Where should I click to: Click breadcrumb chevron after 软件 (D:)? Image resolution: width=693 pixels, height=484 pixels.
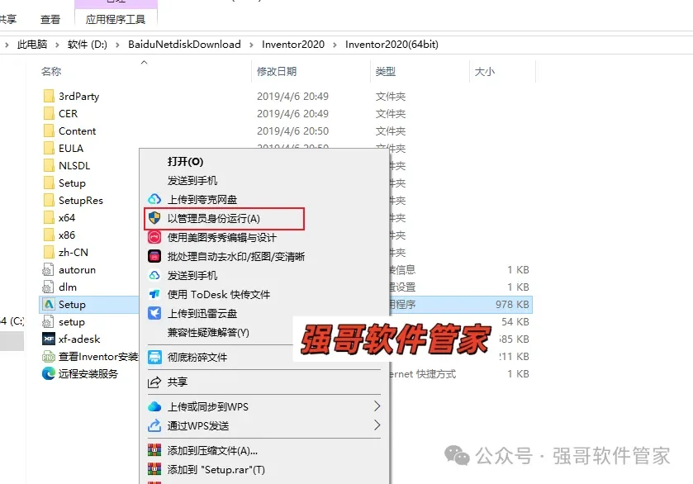[117, 45]
